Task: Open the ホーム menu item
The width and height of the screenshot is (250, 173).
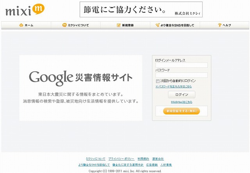Action: click(26, 25)
